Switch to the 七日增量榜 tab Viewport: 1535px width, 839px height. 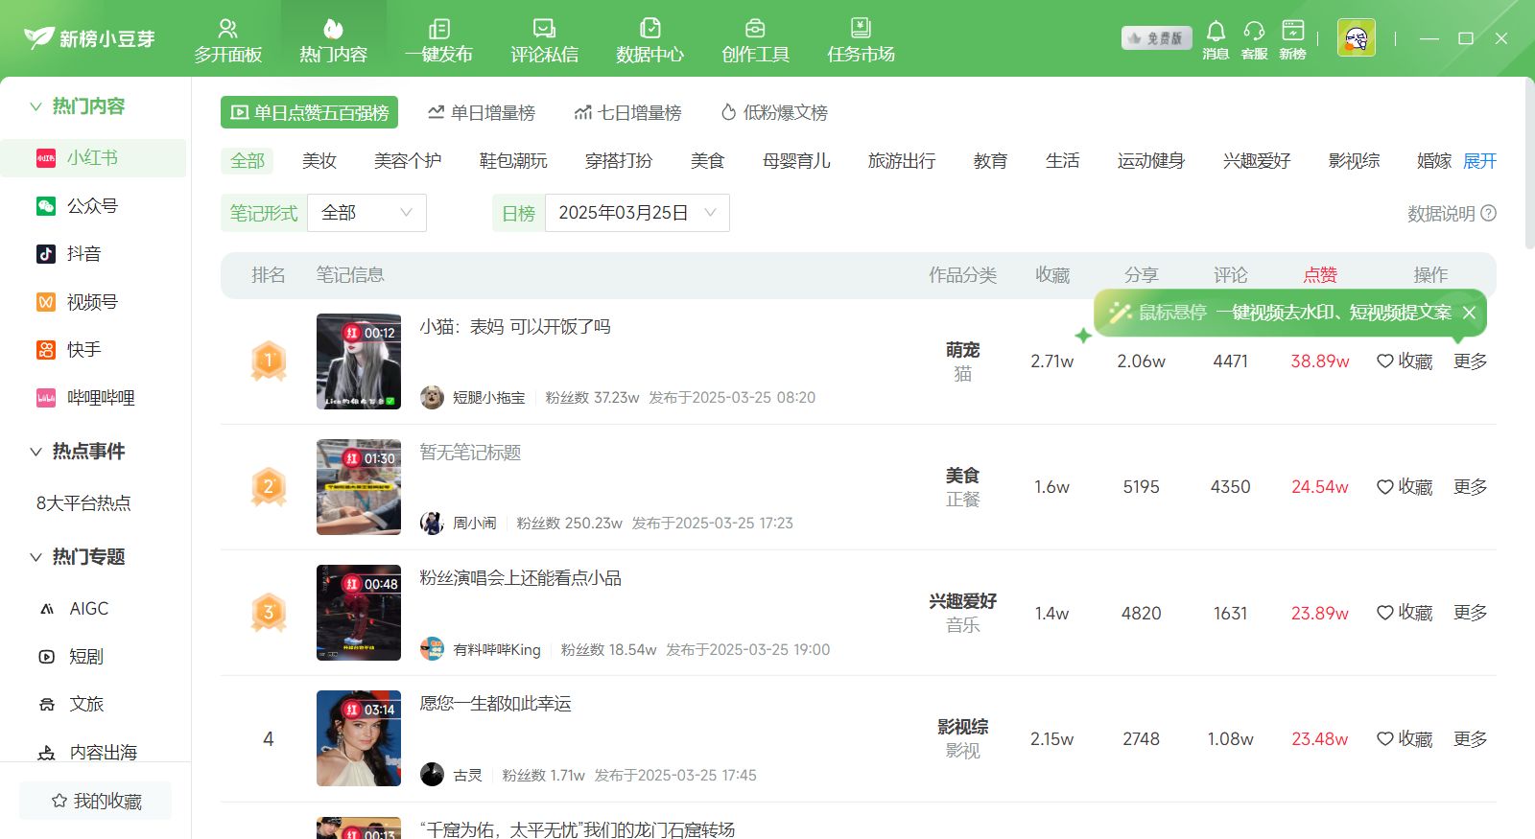point(627,112)
